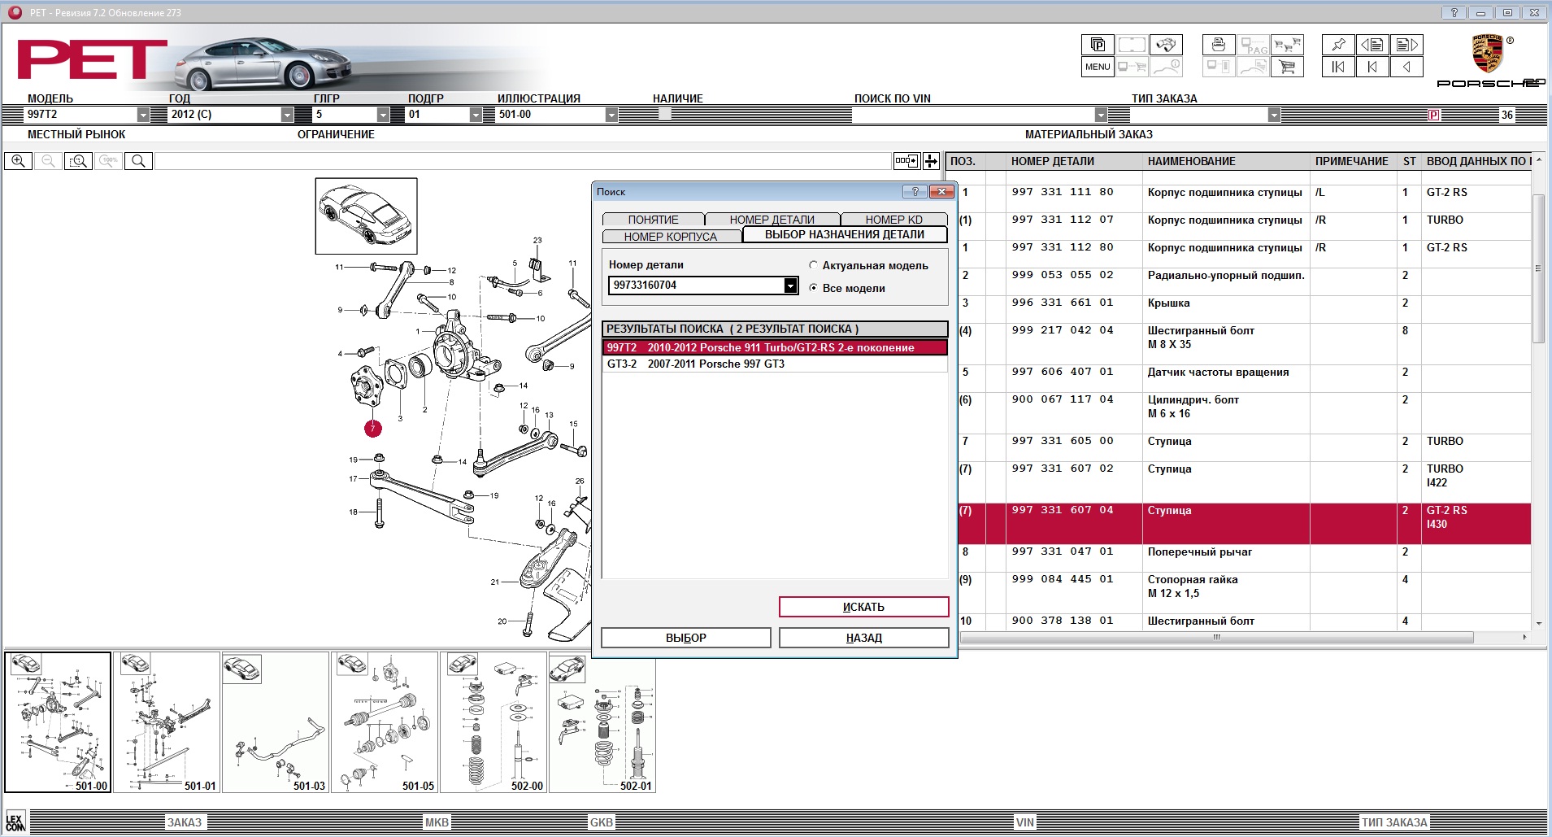Zoom out of the illustration
1552x837 pixels.
tap(48, 161)
